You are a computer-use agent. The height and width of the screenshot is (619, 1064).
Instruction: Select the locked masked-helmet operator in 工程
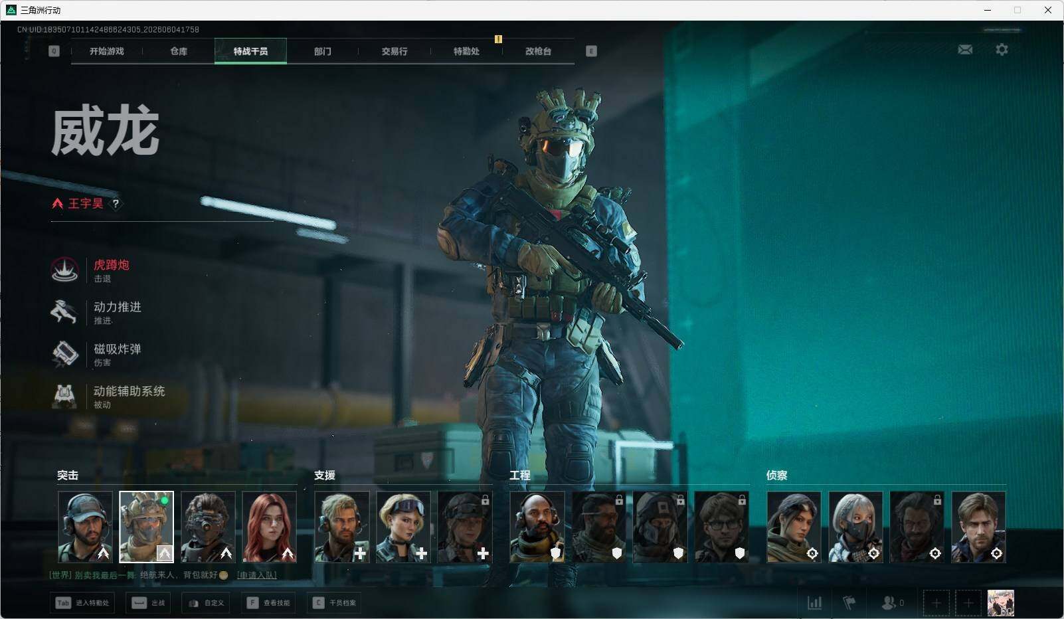pos(660,527)
